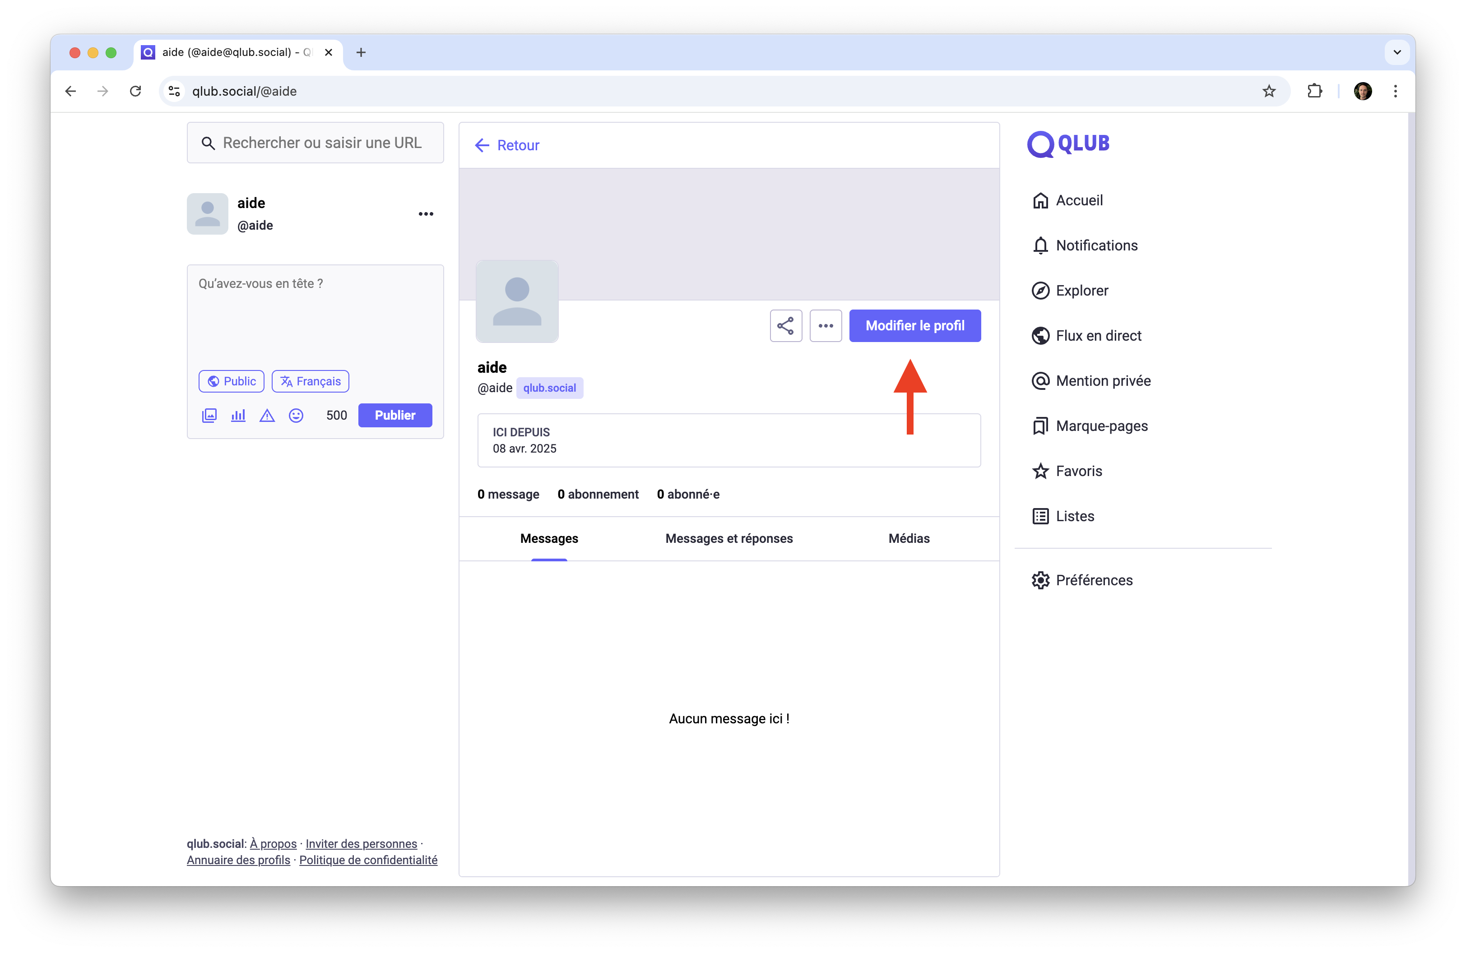Change post language Français
1466x953 pixels.
point(311,381)
